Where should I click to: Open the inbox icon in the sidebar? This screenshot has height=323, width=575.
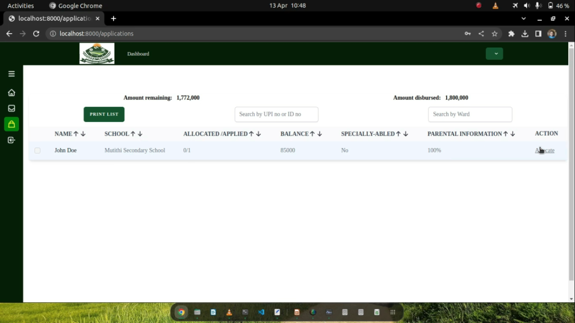(x=11, y=108)
